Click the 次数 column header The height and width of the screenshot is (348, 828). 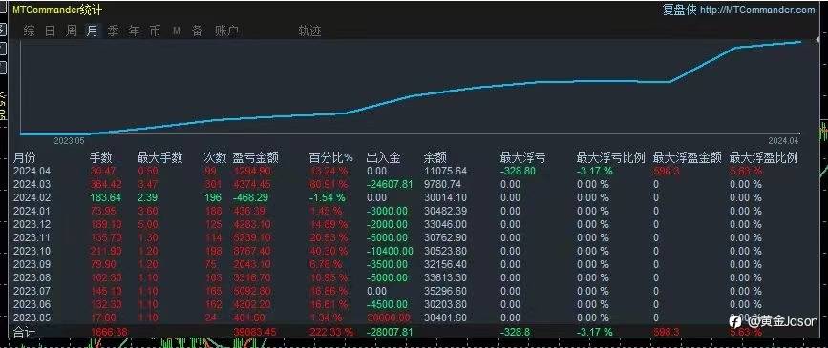pyautogui.click(x=216, y=157)
